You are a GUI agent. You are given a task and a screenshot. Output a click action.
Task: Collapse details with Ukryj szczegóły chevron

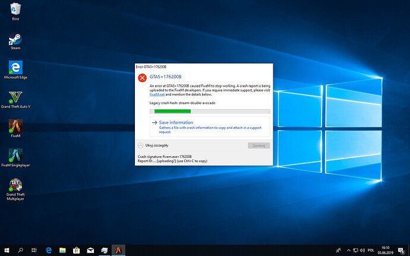point(140,145)
